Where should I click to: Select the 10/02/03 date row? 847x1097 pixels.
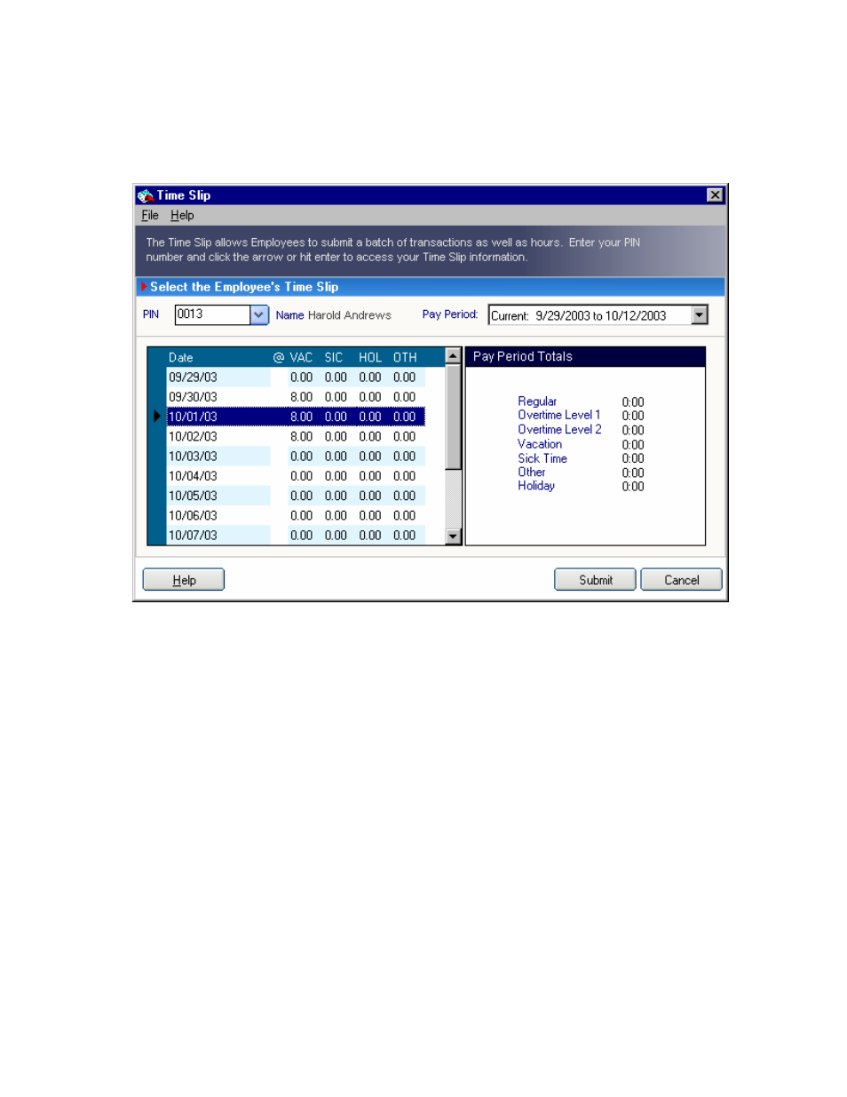296,437
